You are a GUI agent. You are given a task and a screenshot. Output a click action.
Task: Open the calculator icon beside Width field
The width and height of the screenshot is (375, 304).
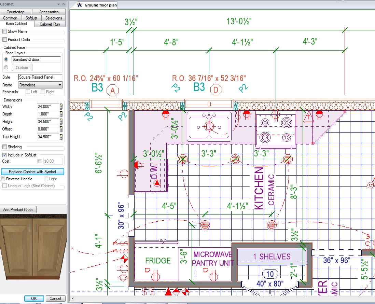pos(61,106)
